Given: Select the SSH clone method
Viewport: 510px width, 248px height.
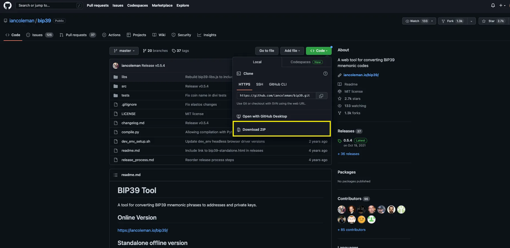Looking at the screenshot, I should pos(259,84).
